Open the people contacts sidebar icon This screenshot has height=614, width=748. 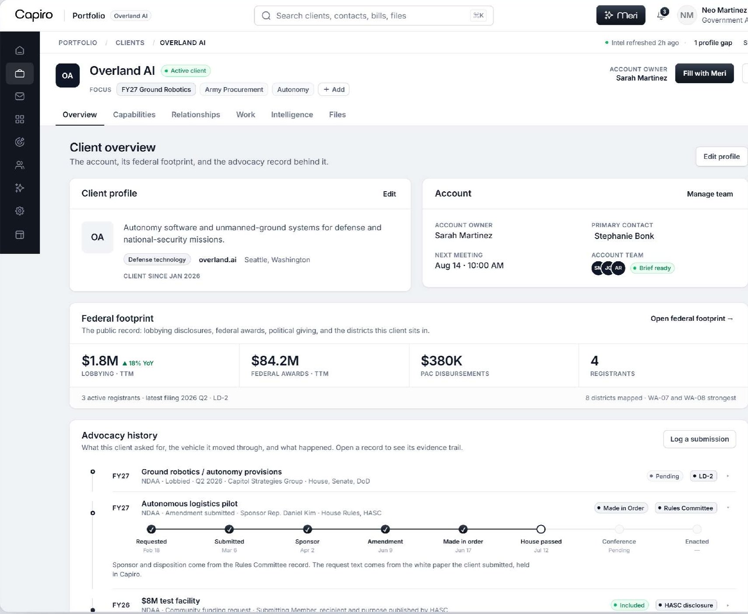[20, 165]
